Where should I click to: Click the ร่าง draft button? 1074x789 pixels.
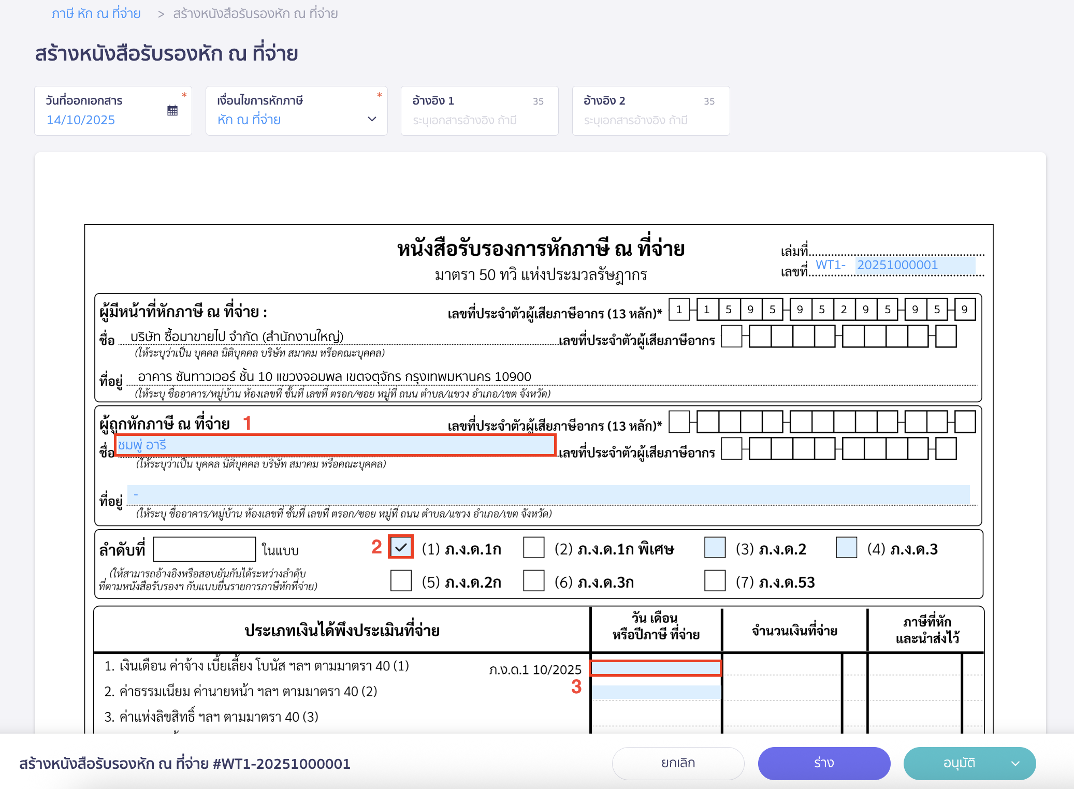pyautogui.click(x=823, y=763)
